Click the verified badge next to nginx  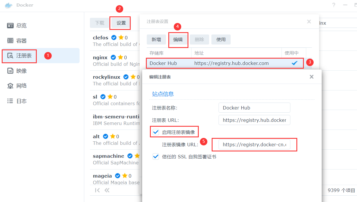113,57
